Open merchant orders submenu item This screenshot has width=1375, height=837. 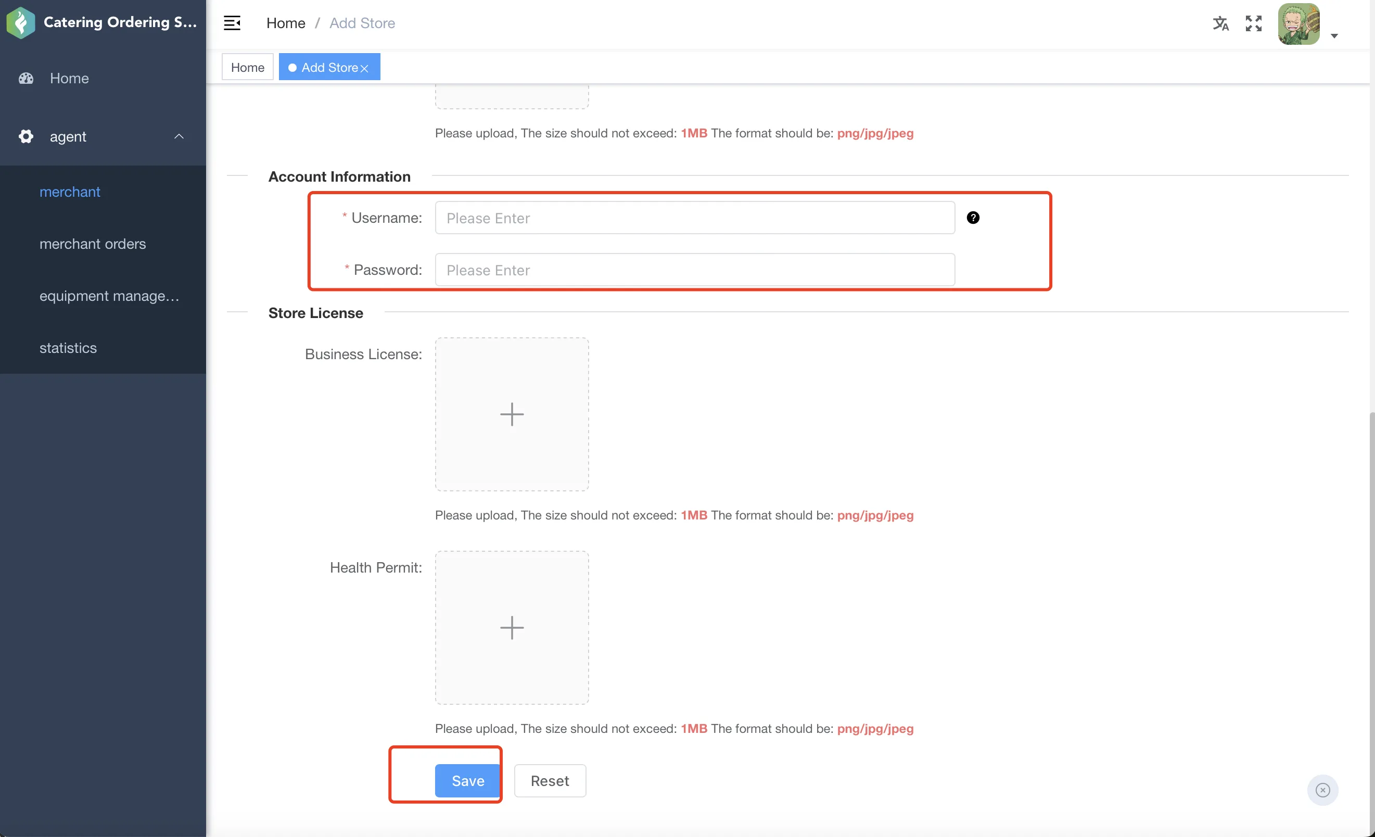pos(103,244)
